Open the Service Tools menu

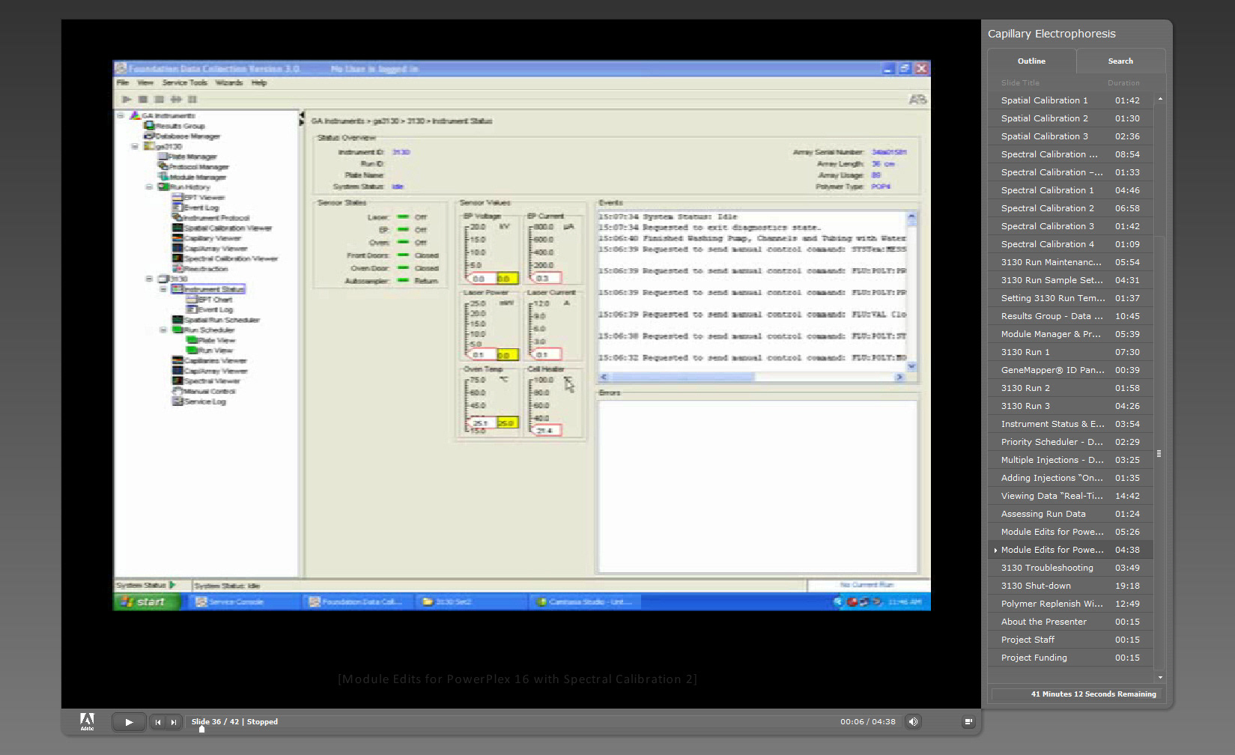pos(184,82)
